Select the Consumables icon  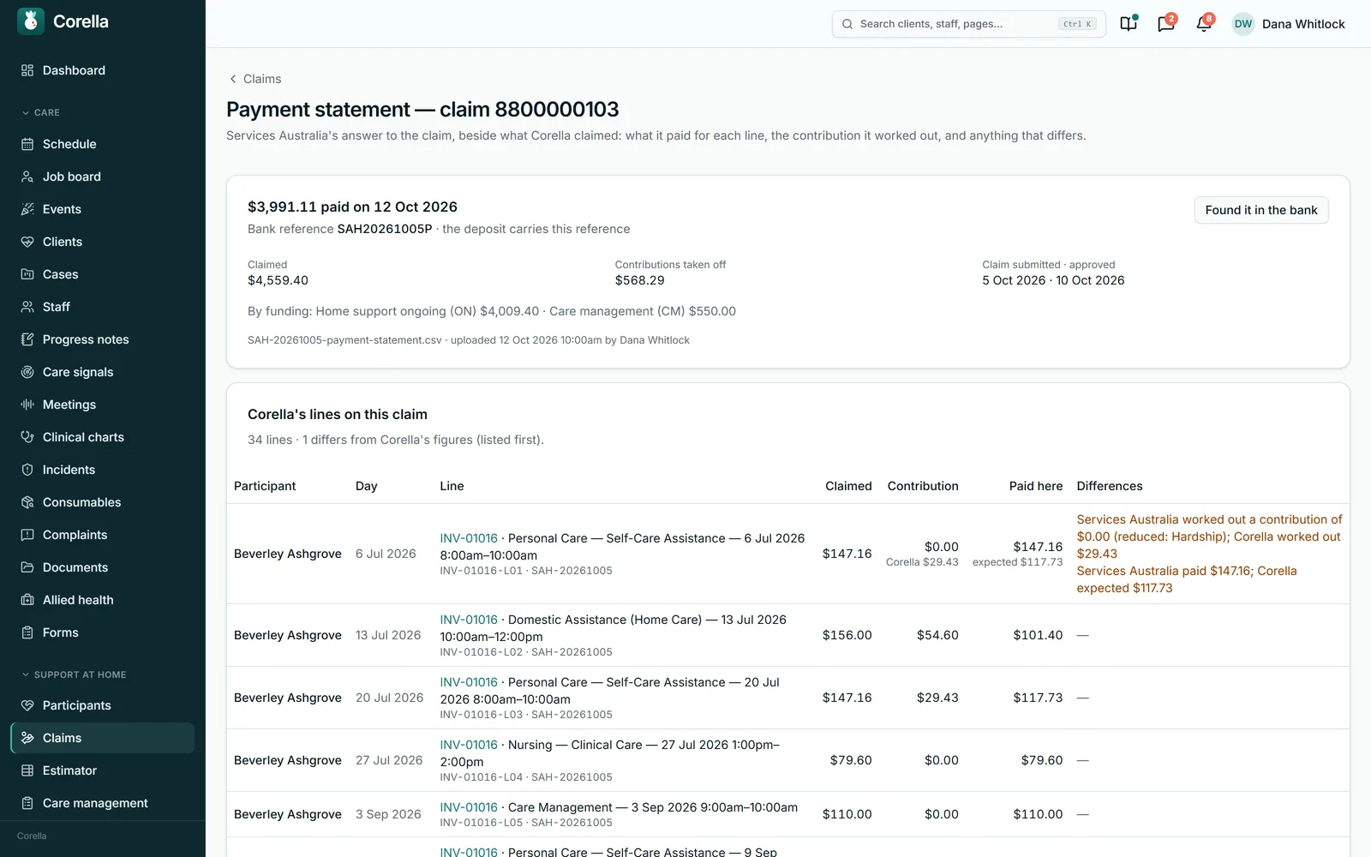click(x=27, y=502)
